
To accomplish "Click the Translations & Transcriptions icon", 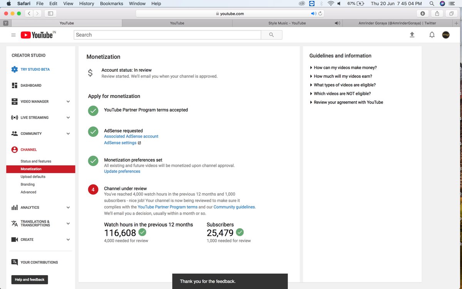I will 15,223.
